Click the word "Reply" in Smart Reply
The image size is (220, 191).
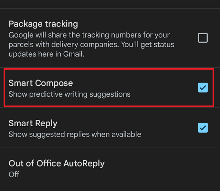[46, 123]
